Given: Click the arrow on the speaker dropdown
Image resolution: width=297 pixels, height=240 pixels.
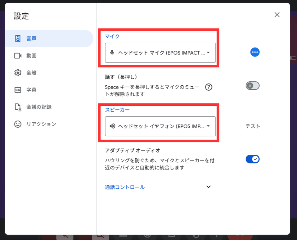Looking at the screenshot, I should 208,126.
